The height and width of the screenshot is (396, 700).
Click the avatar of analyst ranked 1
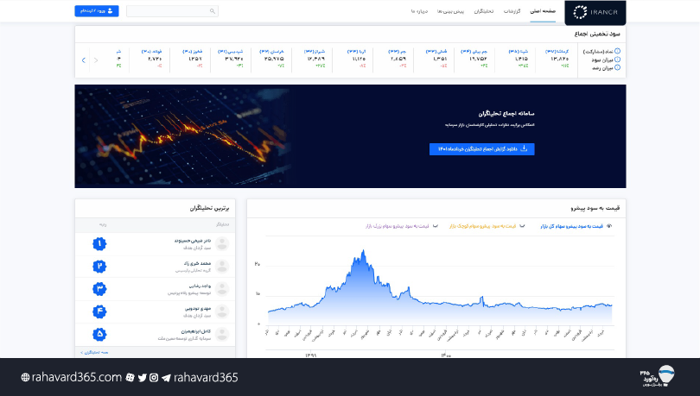point(222,243)
